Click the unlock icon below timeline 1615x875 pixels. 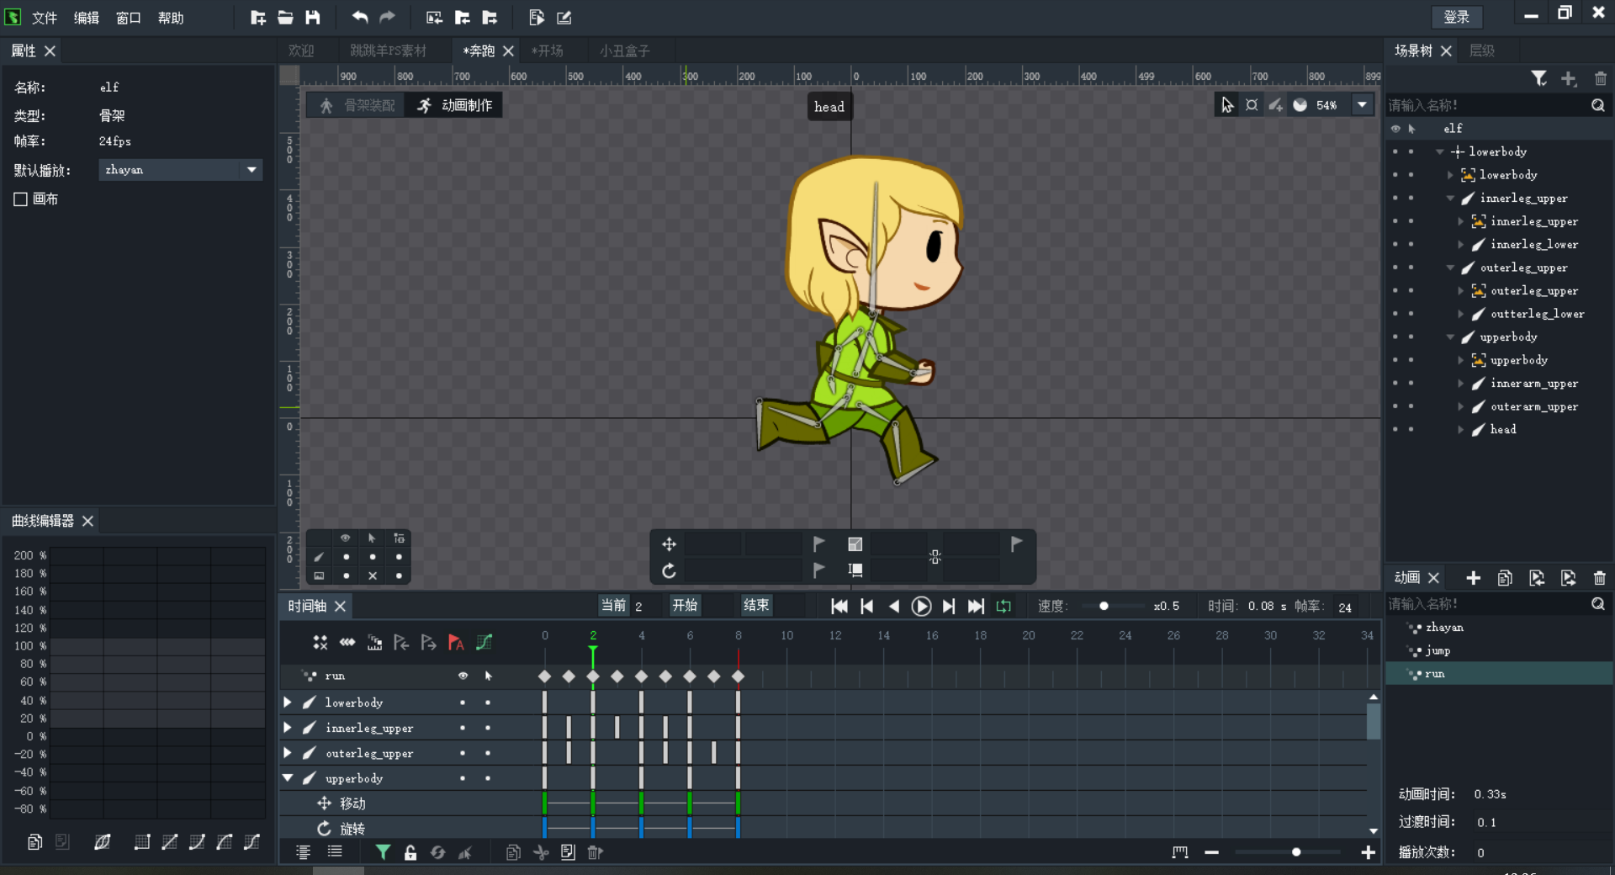pos(410,852)
